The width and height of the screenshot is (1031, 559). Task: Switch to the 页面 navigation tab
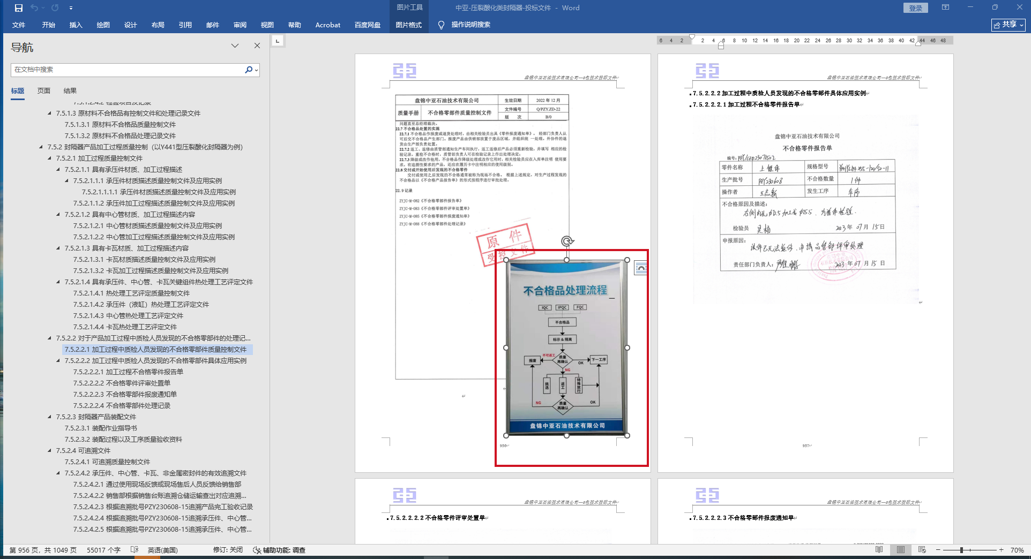tap(44, 91)
